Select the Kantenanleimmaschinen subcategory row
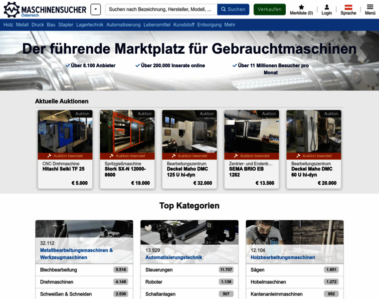This screenshot has height=299, width=379. coord(295,294)
